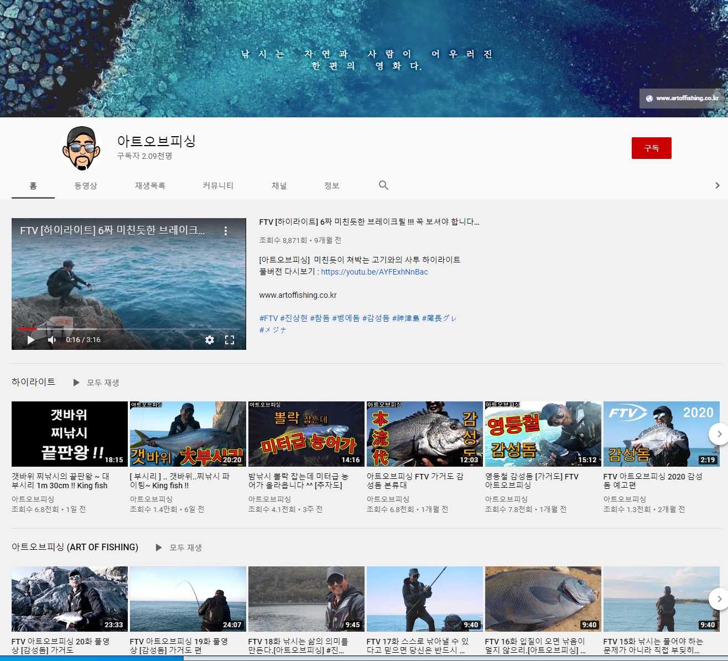Viewport: 728px width, 661px height.
Task: Play all in ART OF FISHING section
Action: pyautogui.click(x=179, y=548)
